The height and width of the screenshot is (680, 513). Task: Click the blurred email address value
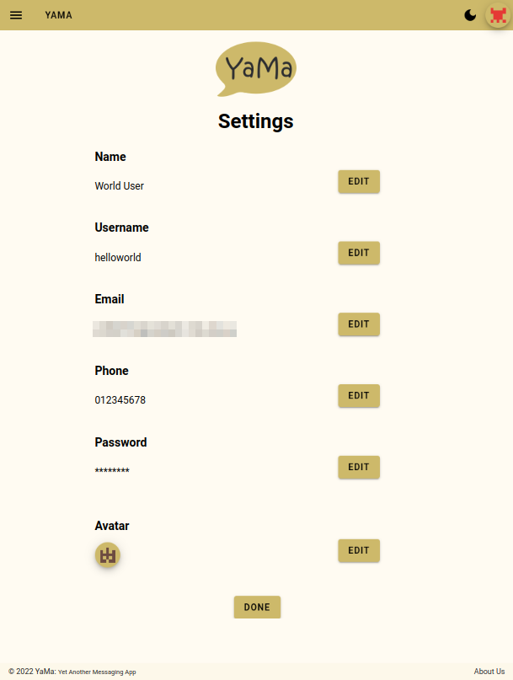point(165,329)
